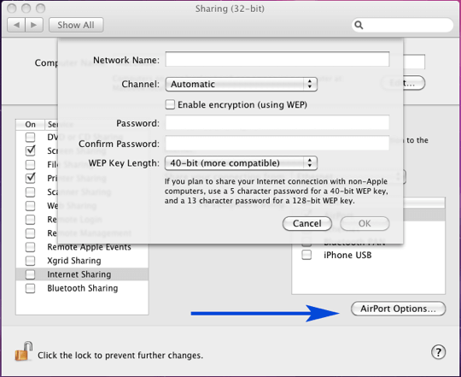
Task: Toggle DVD or CD Sharing checkbox
Action: 30,137
